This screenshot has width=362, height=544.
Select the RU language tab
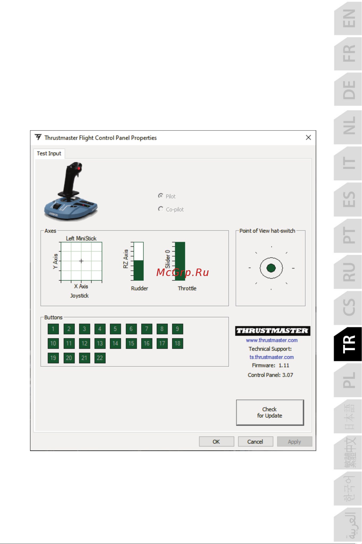pyautogui.click(x=348, y=272)
